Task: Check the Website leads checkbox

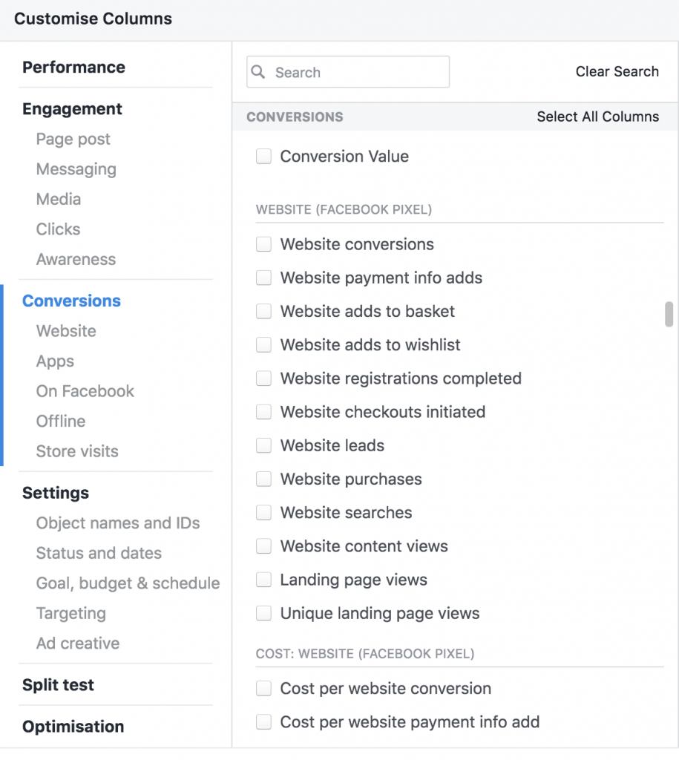Action: 263,445
